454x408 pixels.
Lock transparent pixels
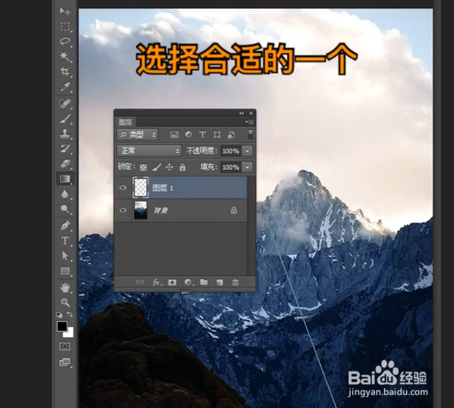pyautogui.click(x=143, y=167)
